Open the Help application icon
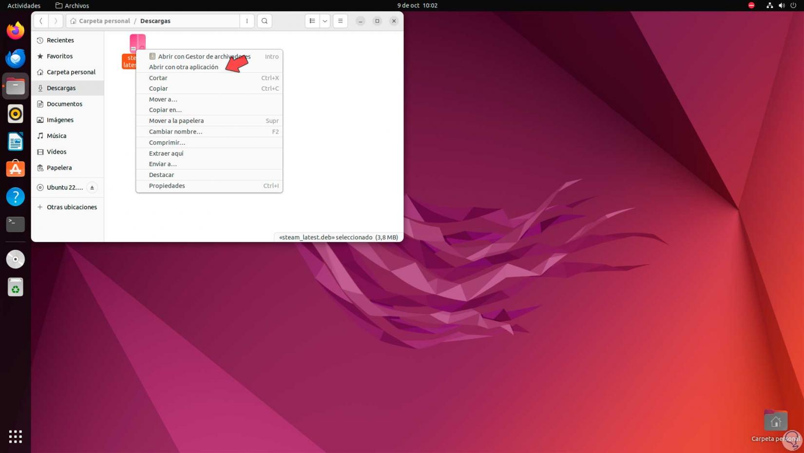Image resolution: width=804 pixels, height=453 pixels. pos(15,197)
